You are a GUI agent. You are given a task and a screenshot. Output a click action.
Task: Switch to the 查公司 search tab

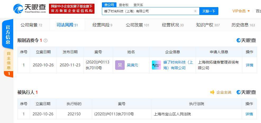point(109,5)
